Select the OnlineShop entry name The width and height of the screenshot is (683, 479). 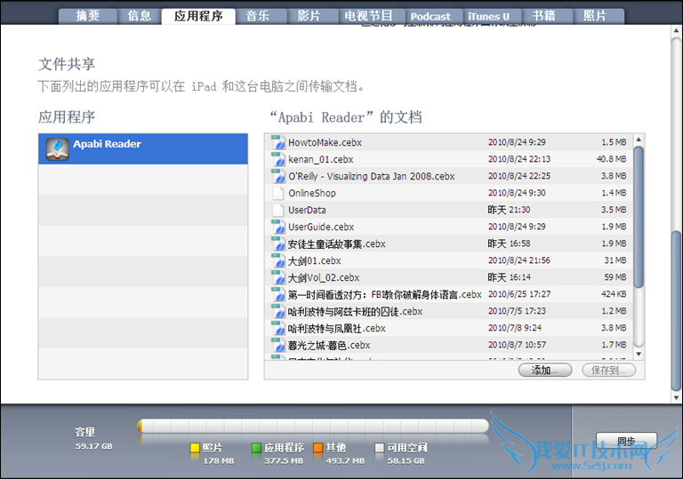point(312,194)
